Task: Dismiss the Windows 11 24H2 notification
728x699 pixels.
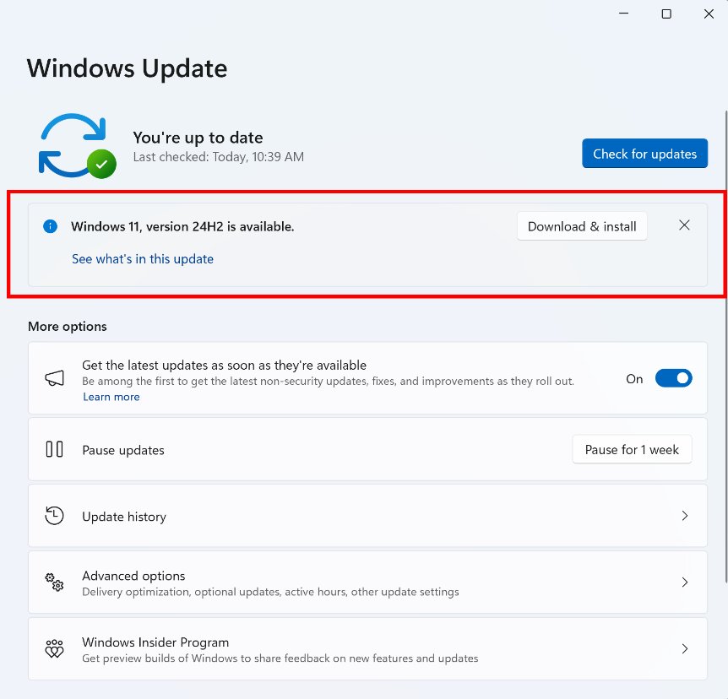Action: coord(684,225)
